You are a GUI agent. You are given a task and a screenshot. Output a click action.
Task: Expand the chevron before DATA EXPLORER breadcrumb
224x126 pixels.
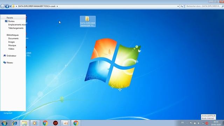(x=16, y=6)
